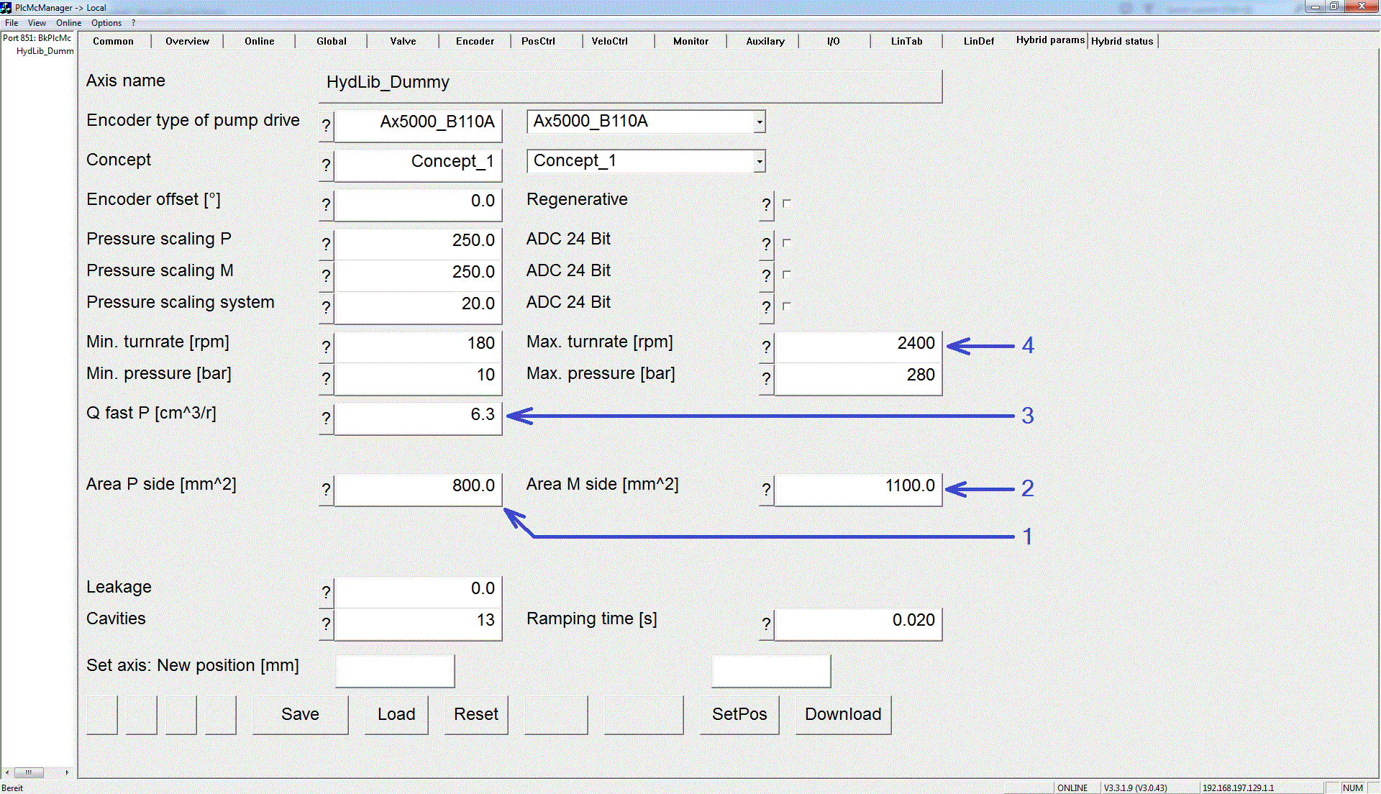Select HydLib_Dumm axis in left tree
This screenshot has height=794, width=1381.
pyautogui.click(x=45, y=51)
